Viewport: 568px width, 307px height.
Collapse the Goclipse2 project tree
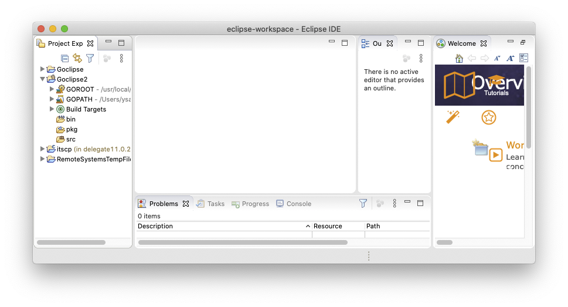(x=42, y=79)
